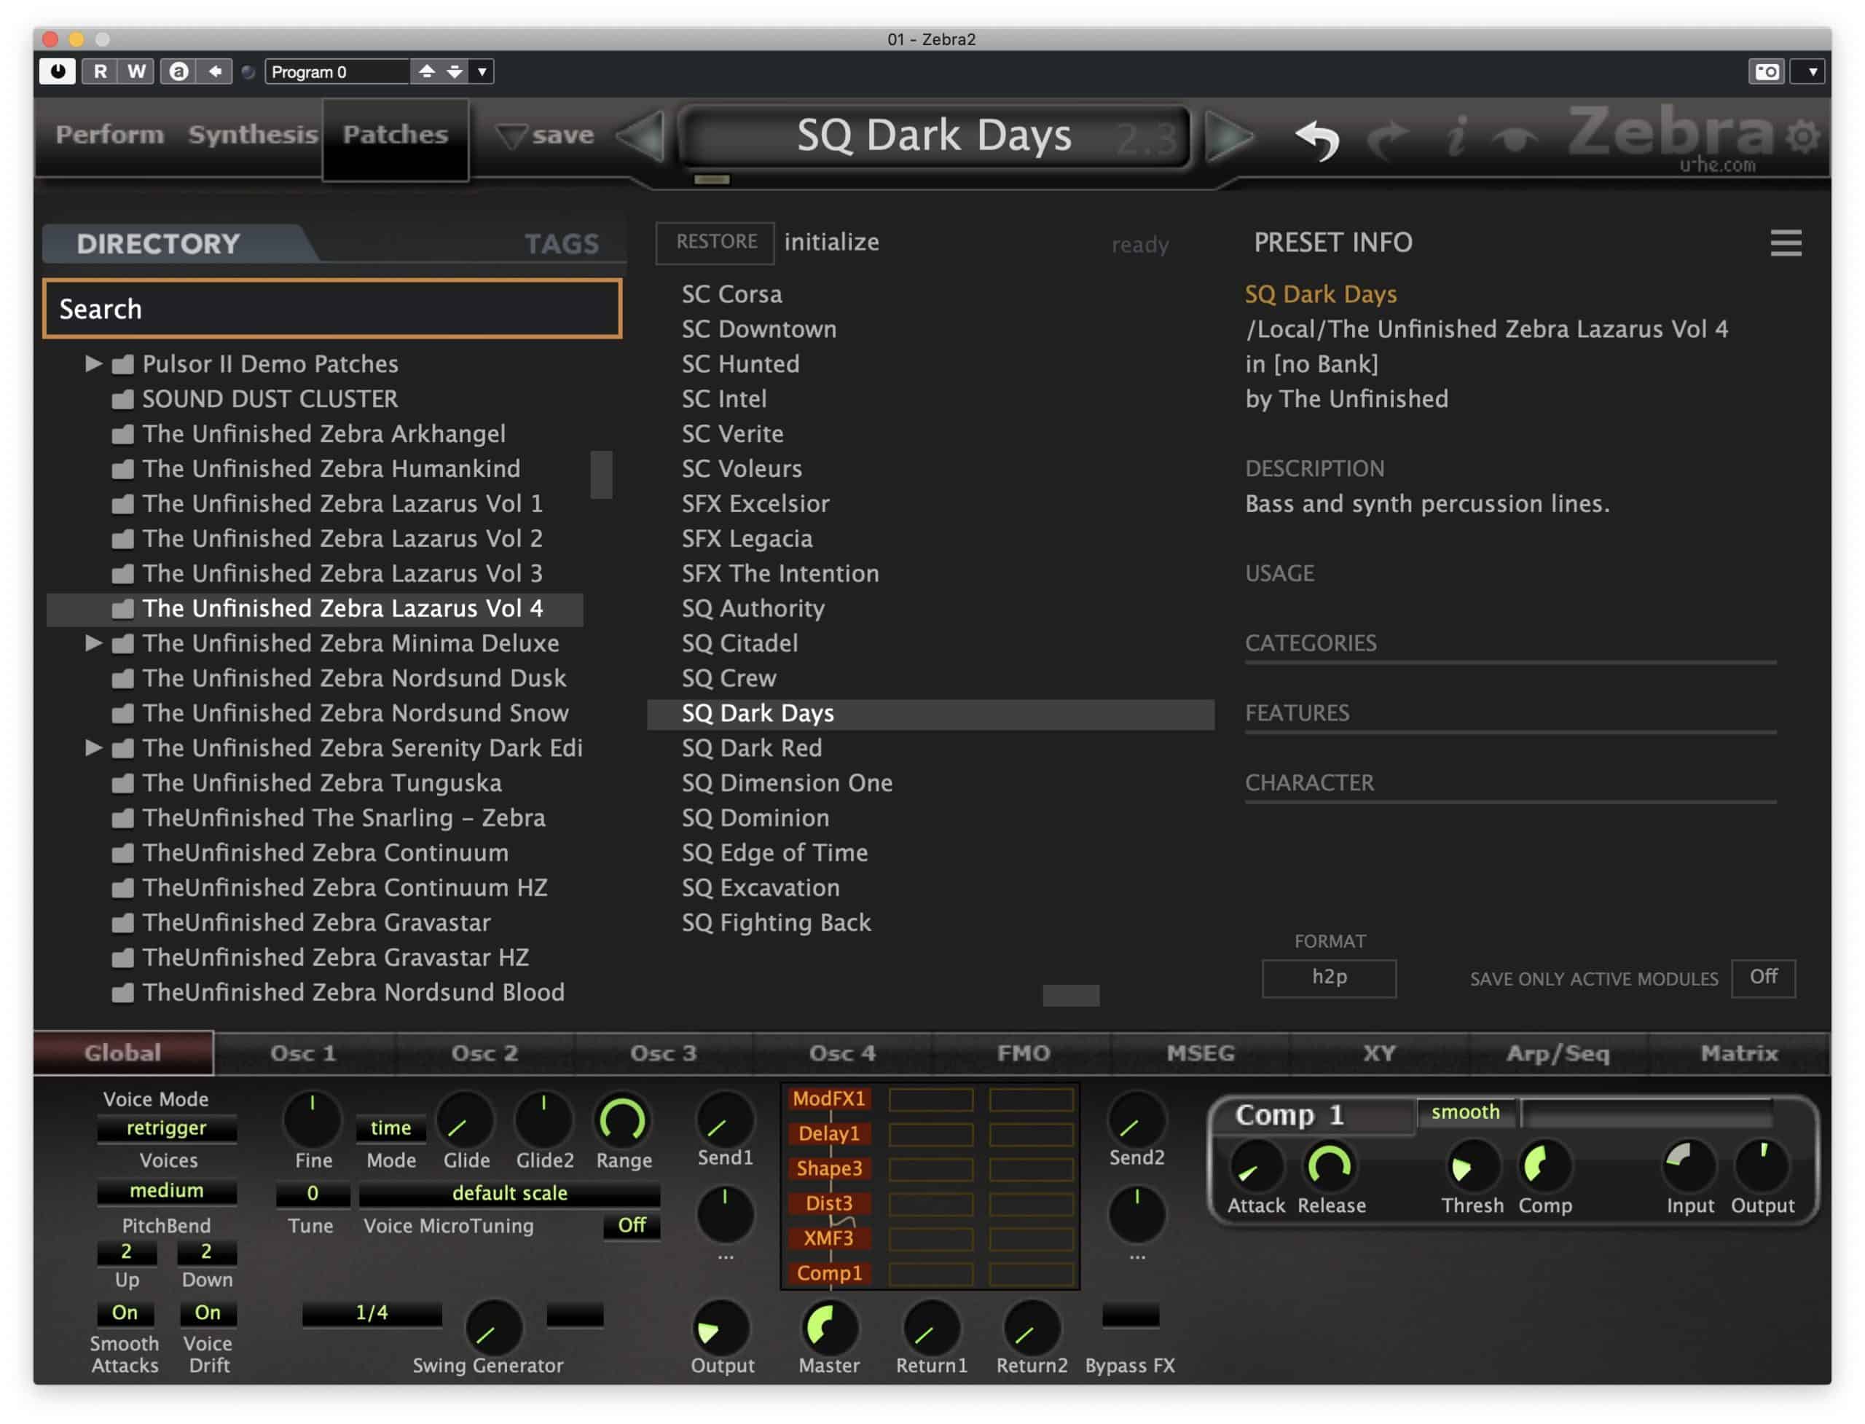Click the directory list scrollbar handle
Screen dimensions: 1865x1424
(x=601, y=475)
